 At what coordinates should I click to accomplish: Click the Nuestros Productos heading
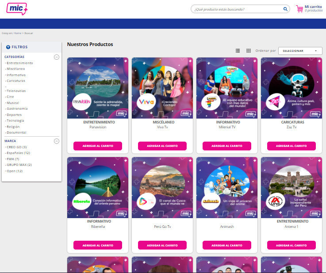pyautogui.click(x=90, y=44)
